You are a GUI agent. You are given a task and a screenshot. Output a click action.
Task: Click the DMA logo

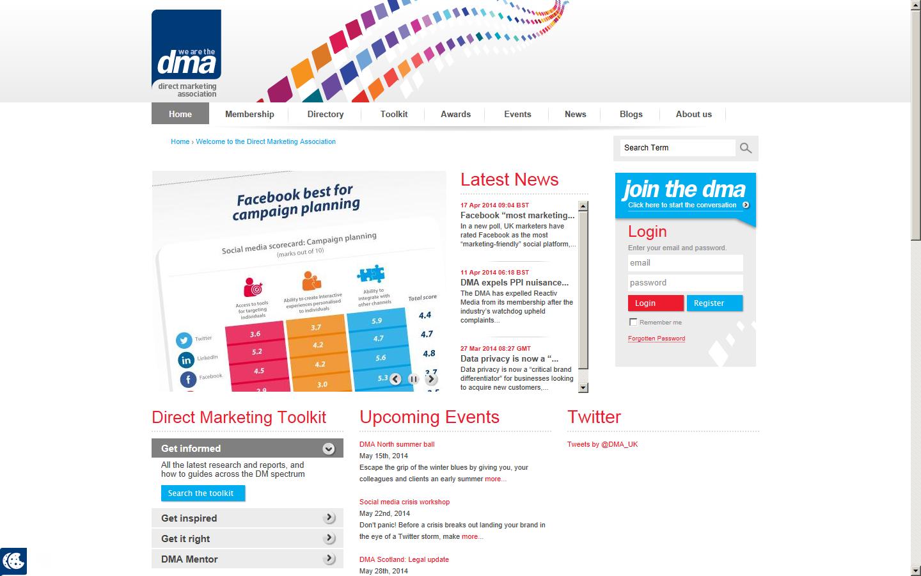click(185, 53)
